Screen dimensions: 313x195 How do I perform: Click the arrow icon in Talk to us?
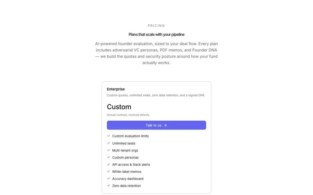(x=165, y=125)
